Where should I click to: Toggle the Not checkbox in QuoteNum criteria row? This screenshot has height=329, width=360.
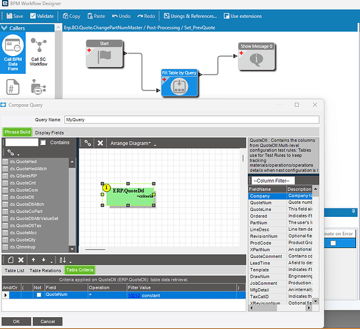click(39, 295)
